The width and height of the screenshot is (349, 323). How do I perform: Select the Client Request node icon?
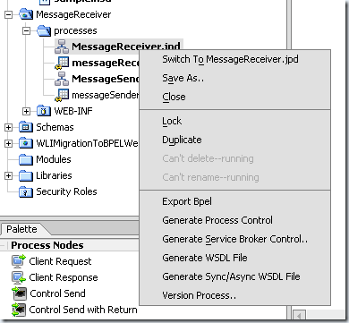point(19,261)
